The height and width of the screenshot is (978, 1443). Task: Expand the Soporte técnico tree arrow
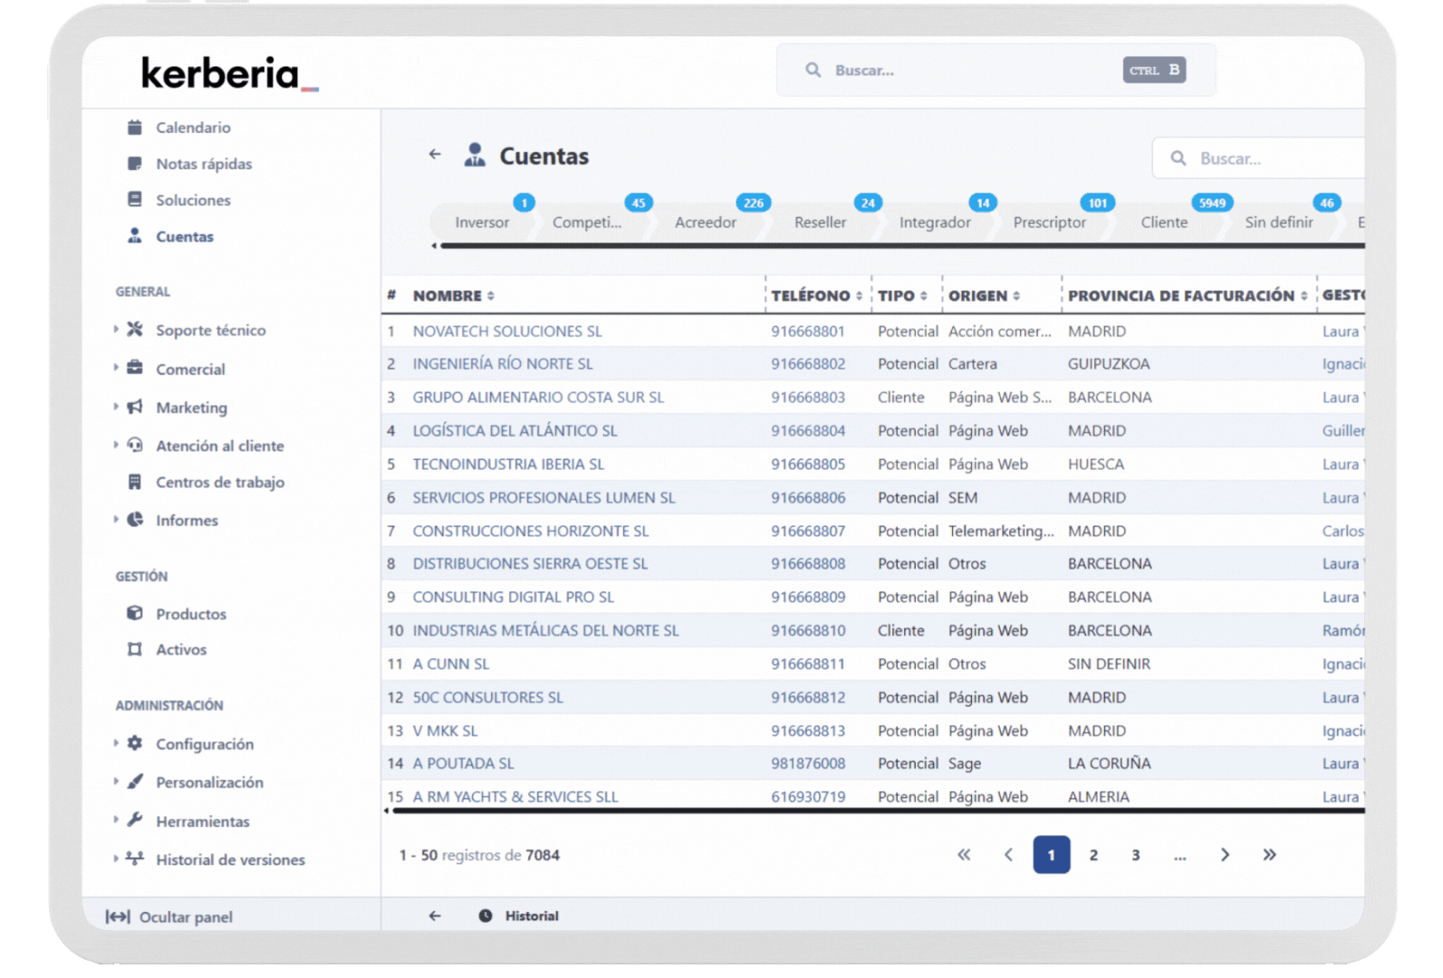tap(116, 330)
